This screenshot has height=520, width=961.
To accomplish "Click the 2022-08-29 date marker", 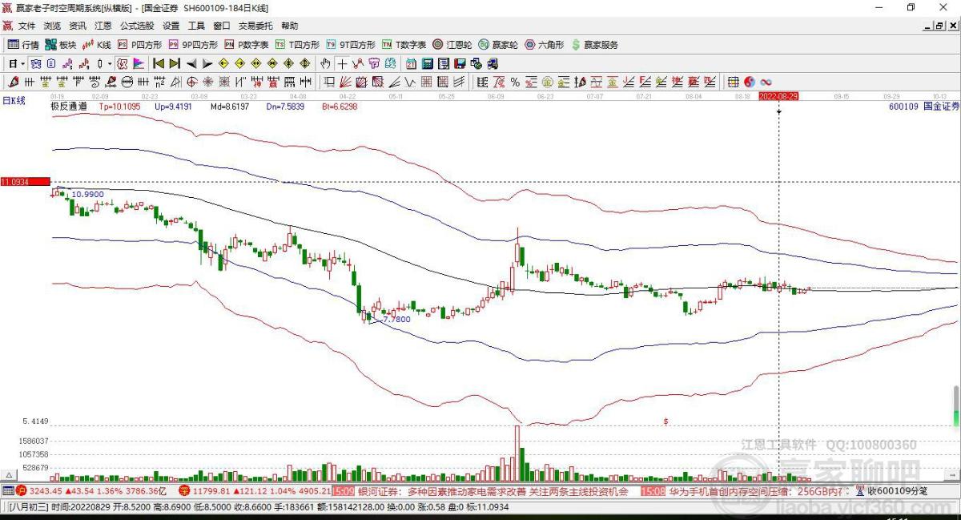I will (x=778, y=96).
